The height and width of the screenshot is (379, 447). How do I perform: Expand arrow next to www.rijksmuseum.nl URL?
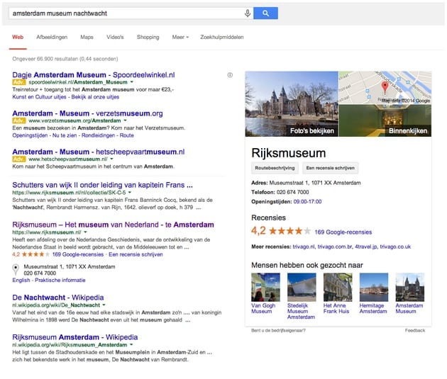86,232
